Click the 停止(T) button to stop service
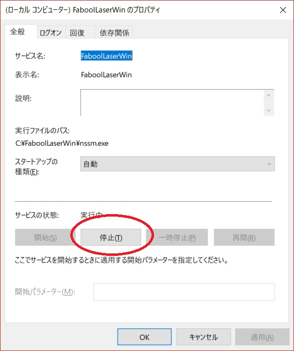 111,237
